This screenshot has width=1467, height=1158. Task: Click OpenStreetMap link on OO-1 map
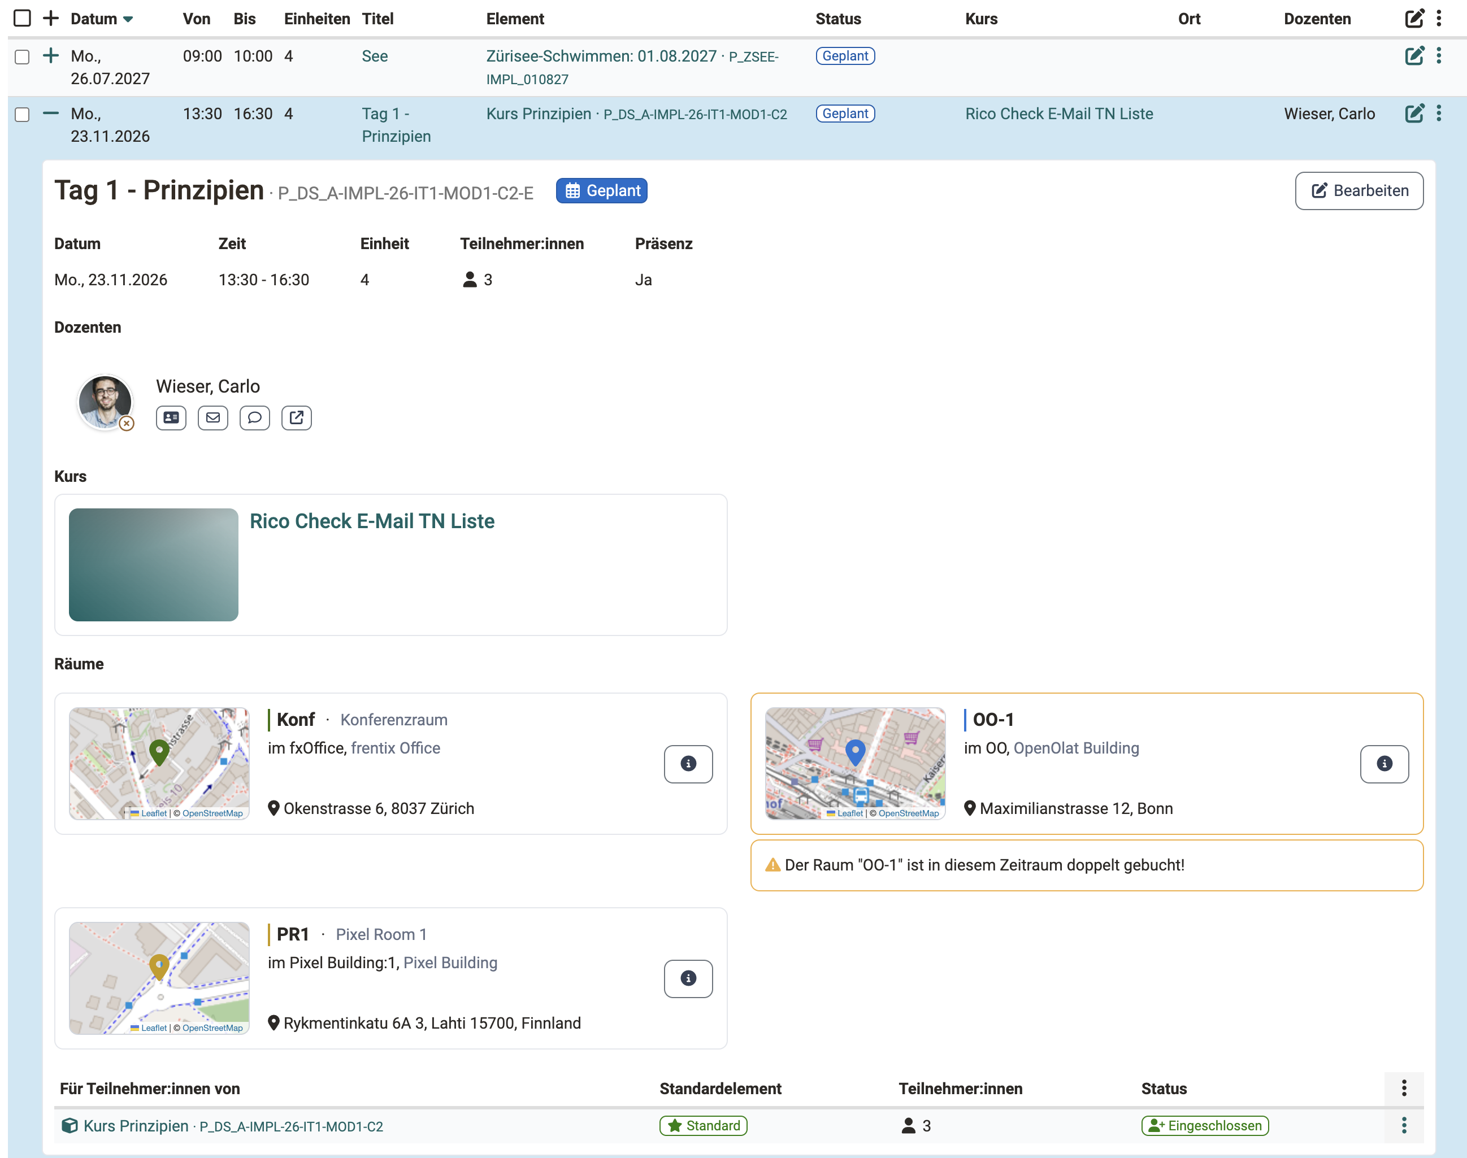point(909,813)
